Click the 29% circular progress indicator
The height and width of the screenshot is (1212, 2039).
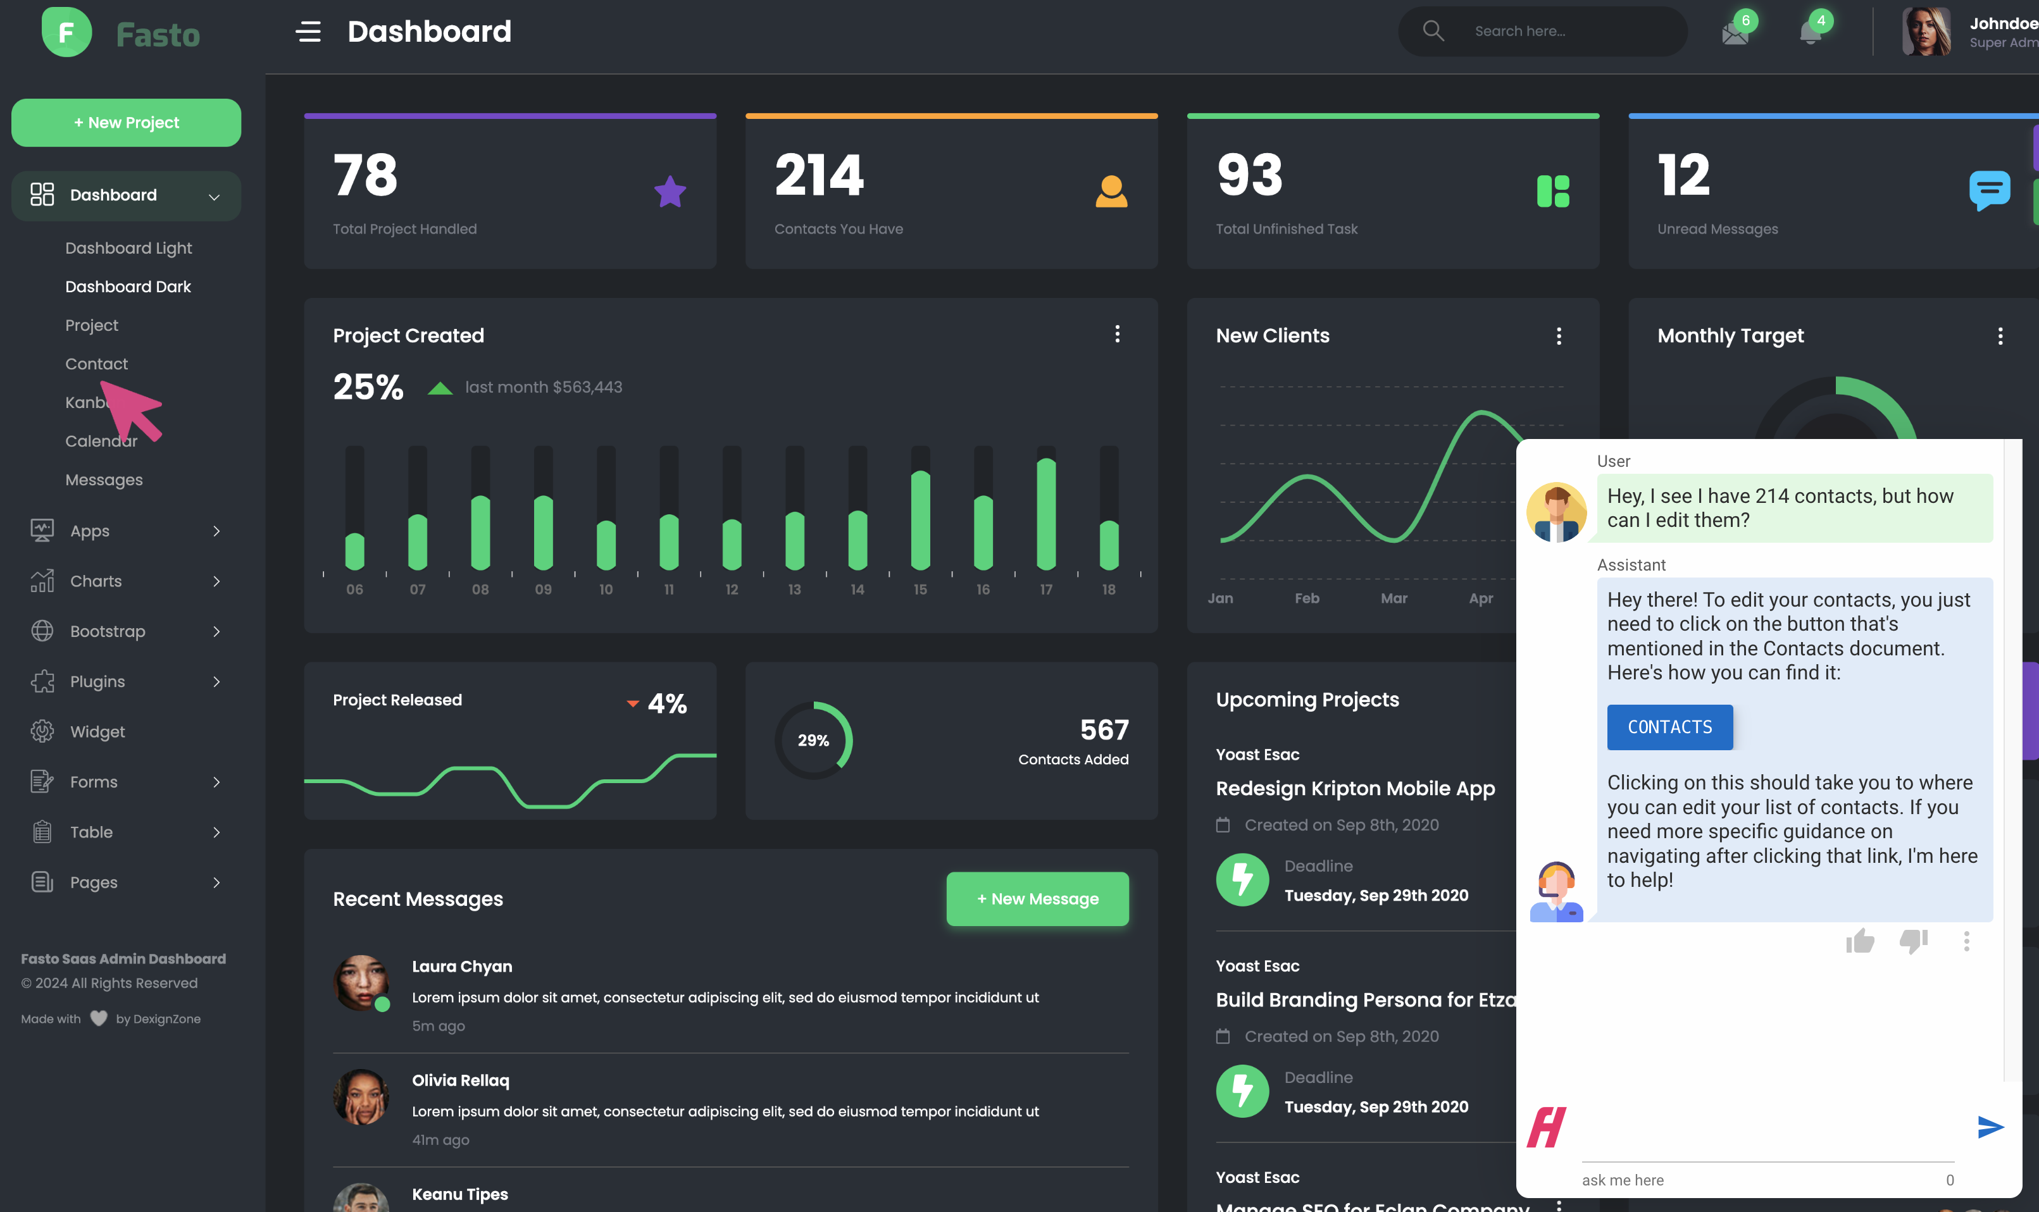[x=813, y=741]
